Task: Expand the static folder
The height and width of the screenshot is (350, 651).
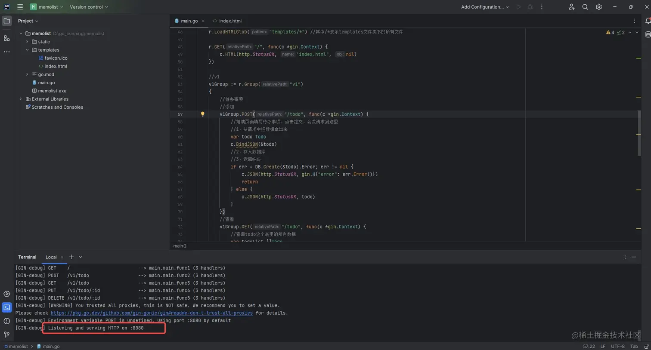Action: click(x=27, y=42)
